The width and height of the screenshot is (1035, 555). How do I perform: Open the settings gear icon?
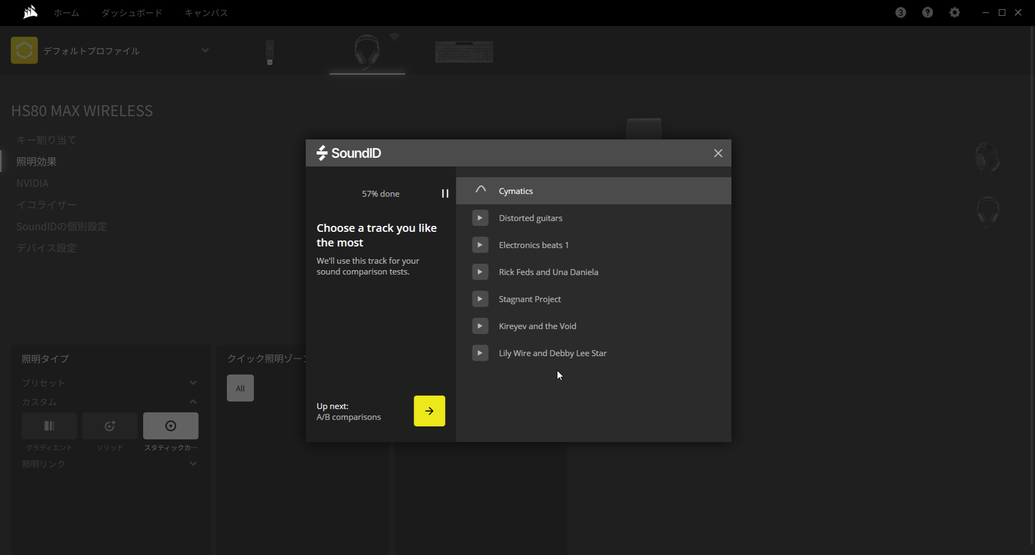tap(955, 12)
